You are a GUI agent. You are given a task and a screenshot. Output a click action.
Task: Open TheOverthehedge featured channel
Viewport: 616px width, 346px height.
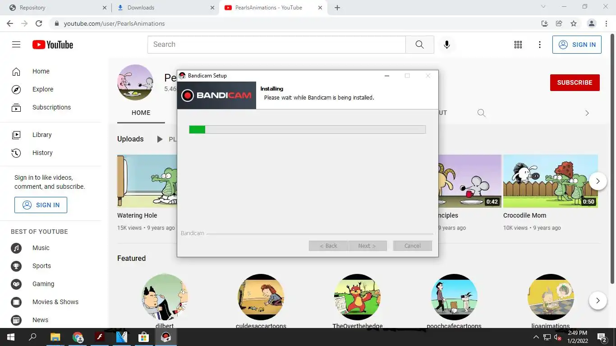tap(357, 297)
